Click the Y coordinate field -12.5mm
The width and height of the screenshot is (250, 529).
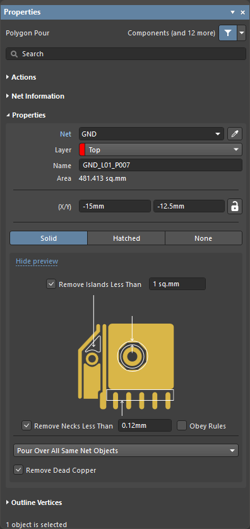click(189, 206)
